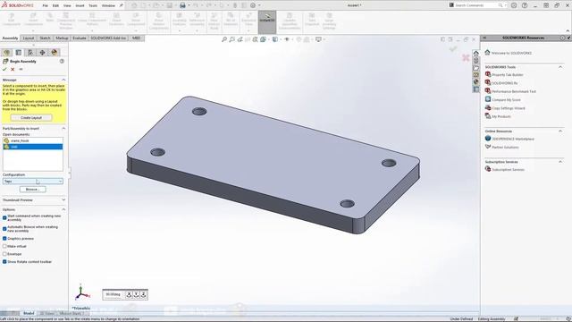Open Welcome to SOLIDWORKS link
Viewport: 572px width, 322px height.
511,53
